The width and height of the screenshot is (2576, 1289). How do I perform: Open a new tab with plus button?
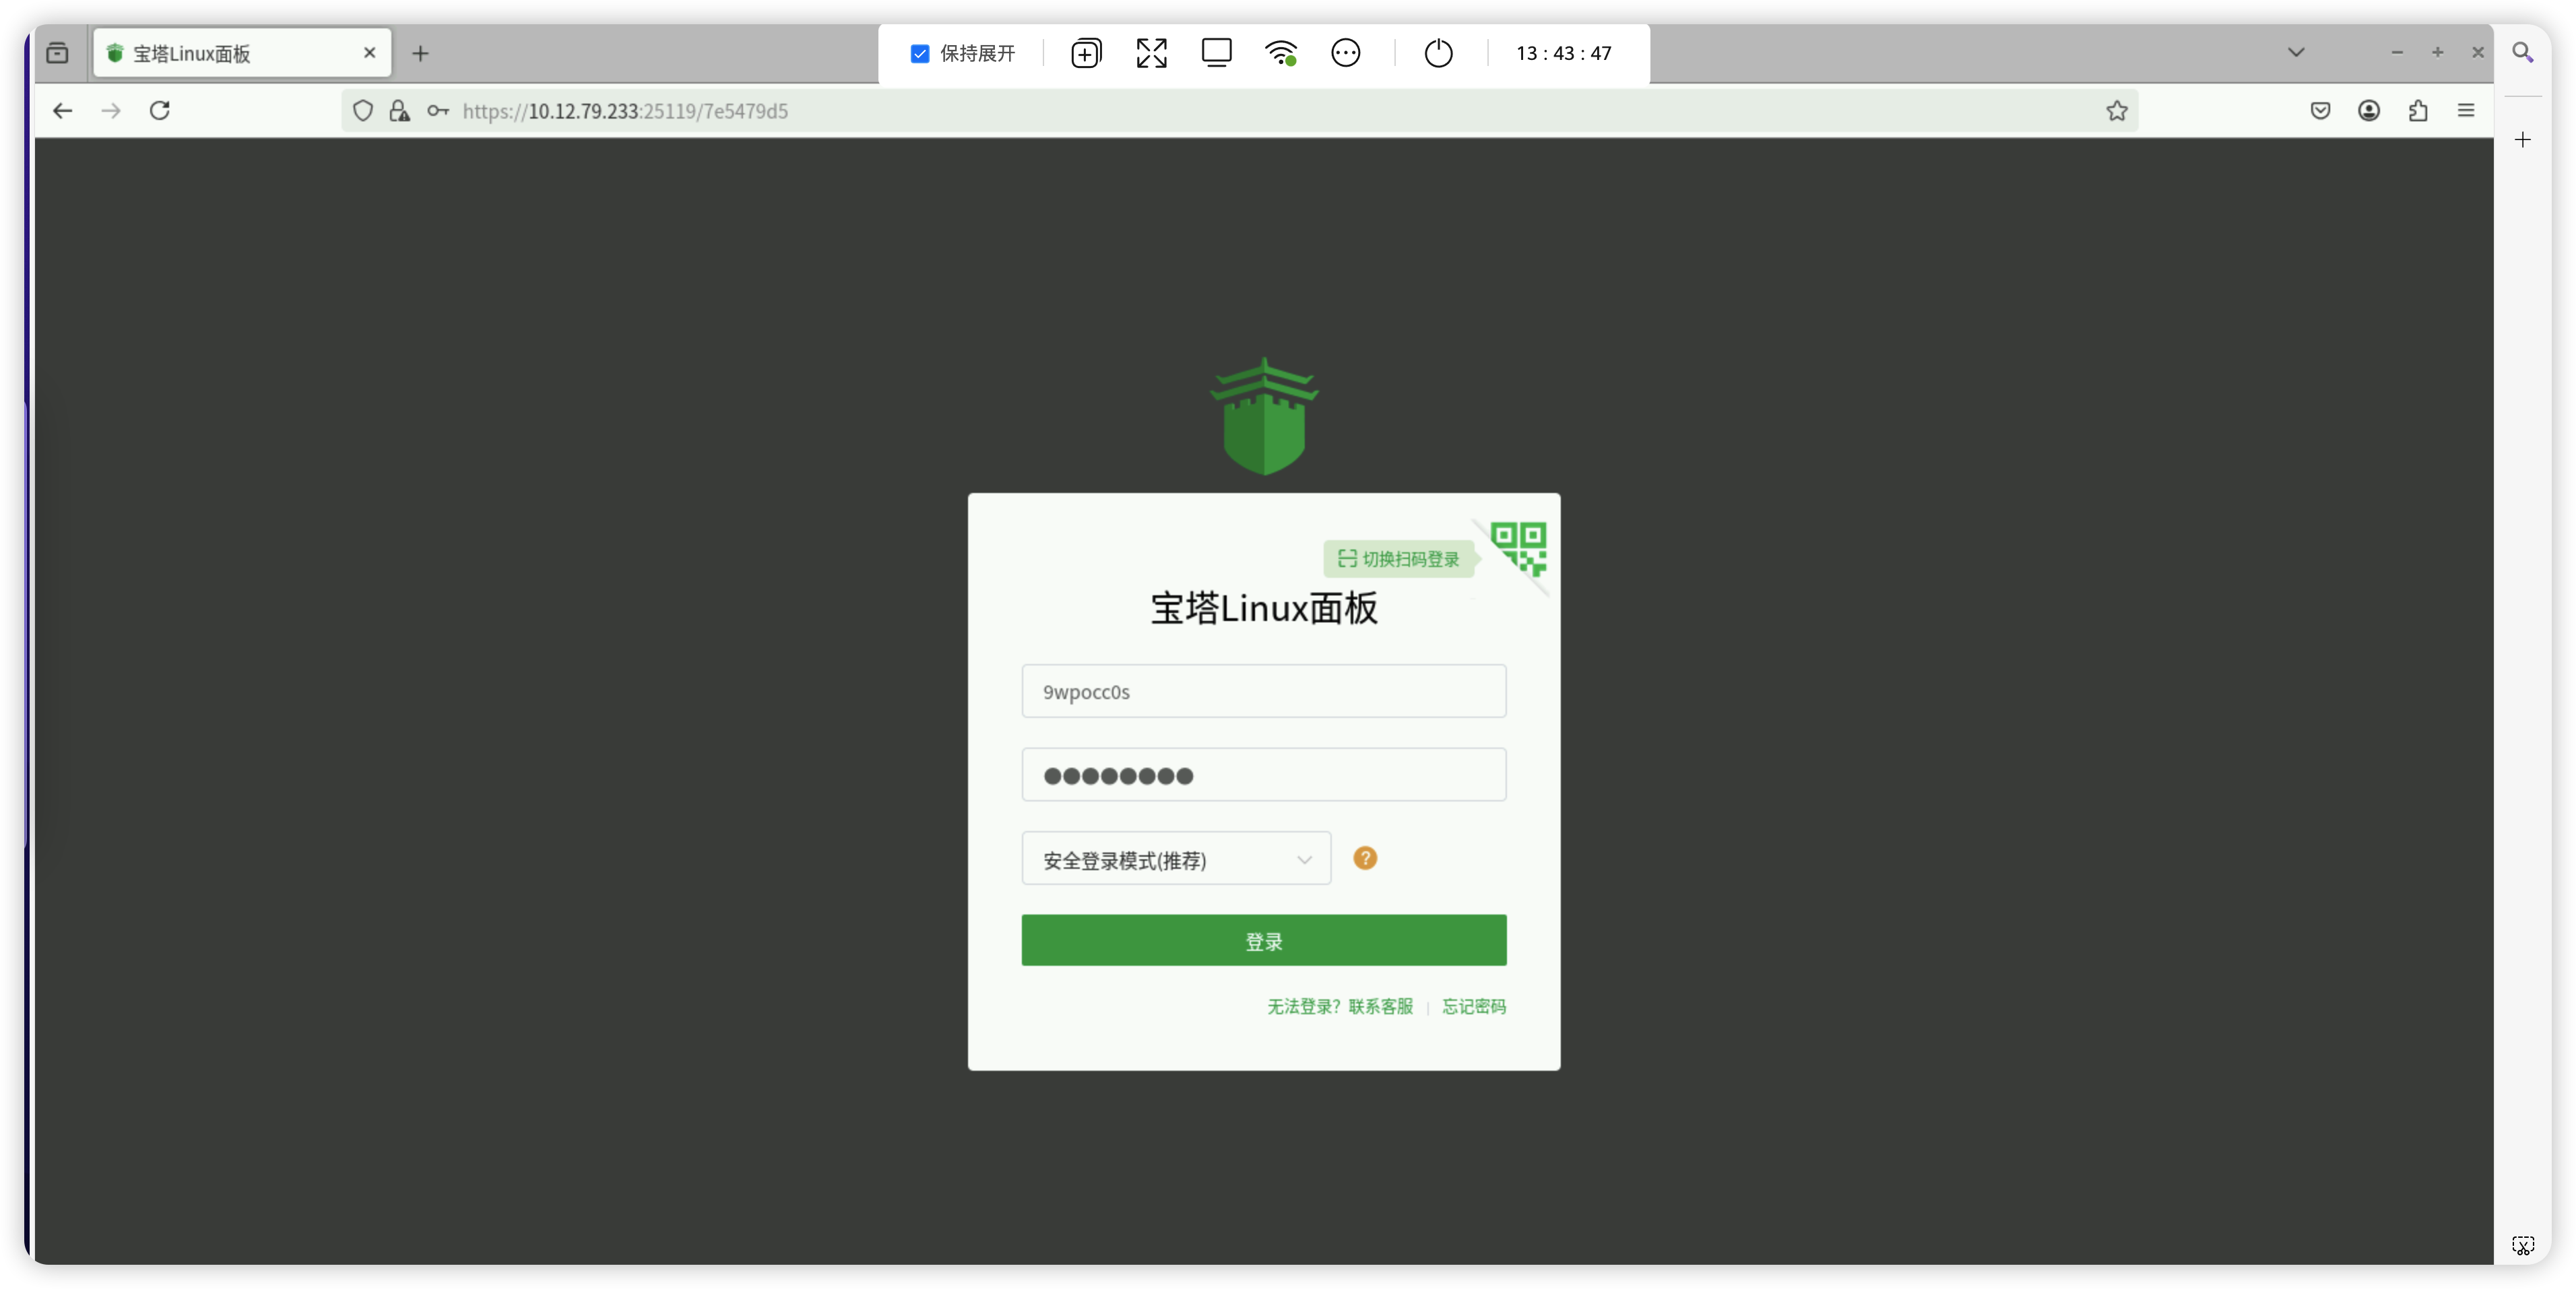tap(420, 53)
